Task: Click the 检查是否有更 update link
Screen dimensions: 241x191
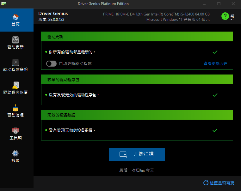Action: click(222, 183)
